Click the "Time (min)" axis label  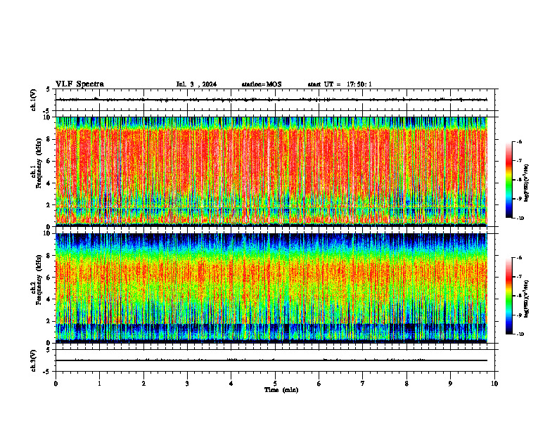[281, 390]
